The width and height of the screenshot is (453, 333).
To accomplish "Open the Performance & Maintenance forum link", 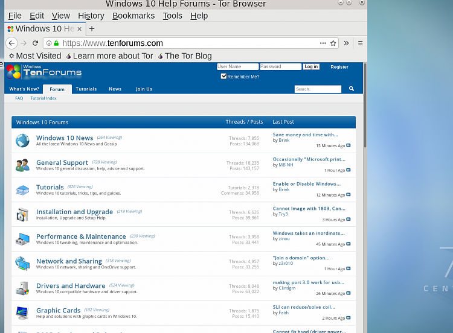I will coord(81,236).
